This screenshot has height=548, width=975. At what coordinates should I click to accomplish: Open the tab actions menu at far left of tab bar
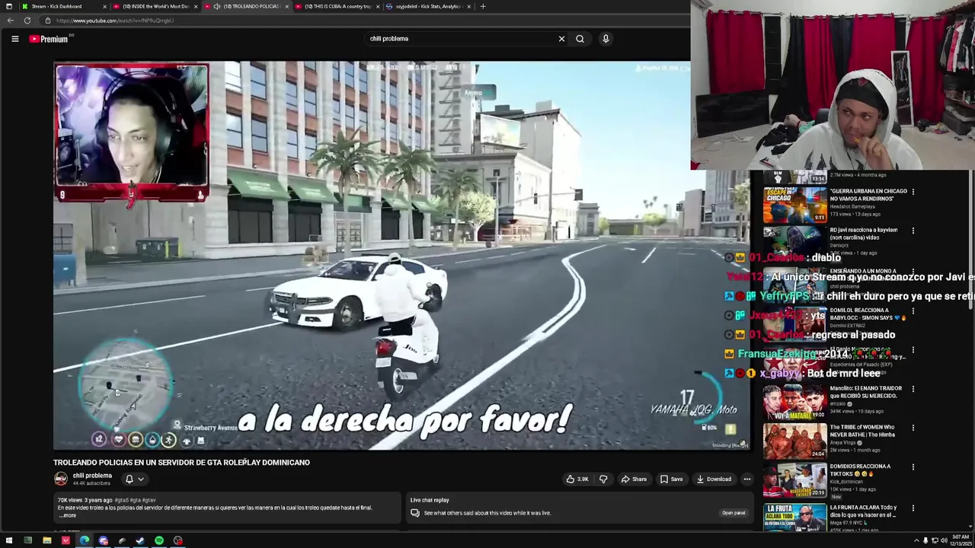[x=9, y=6]
